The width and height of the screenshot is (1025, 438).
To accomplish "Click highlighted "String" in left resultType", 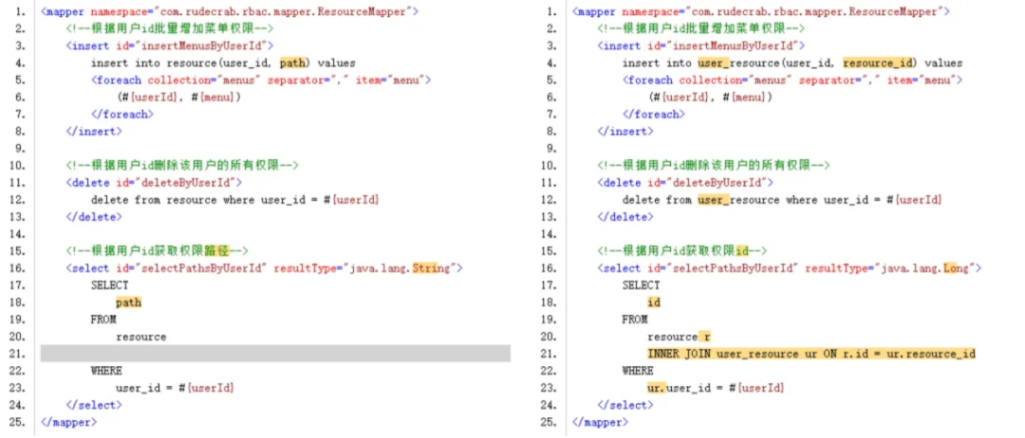I will click(x=439, y=268).
